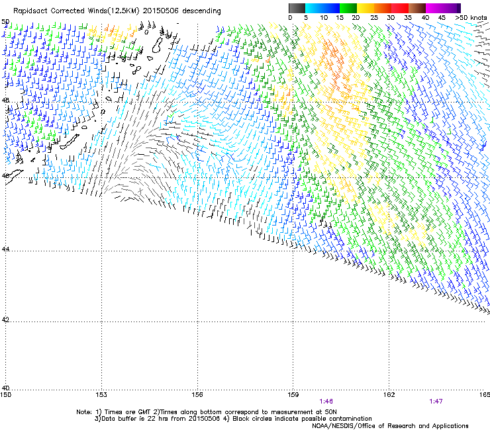Click the latitude label '42' on the left axis

click(x=5, y=320)
